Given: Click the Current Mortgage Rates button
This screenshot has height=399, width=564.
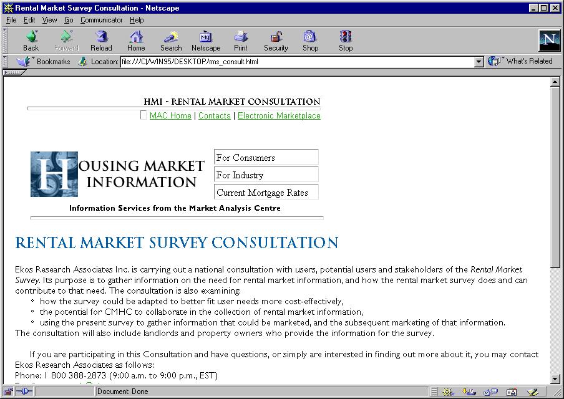Looking at the screenshot, I should point(266,192).
